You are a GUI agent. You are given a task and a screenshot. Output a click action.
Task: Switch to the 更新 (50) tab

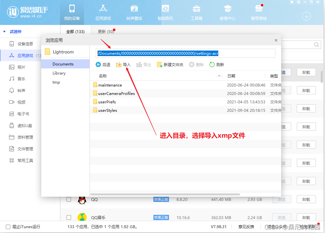(x=106, y=31)
